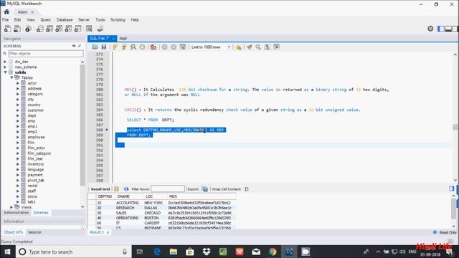Click the search table data toolbar icon
This screenshot has height=258, width=459.
pyautogui.click(x=89, y=29)
